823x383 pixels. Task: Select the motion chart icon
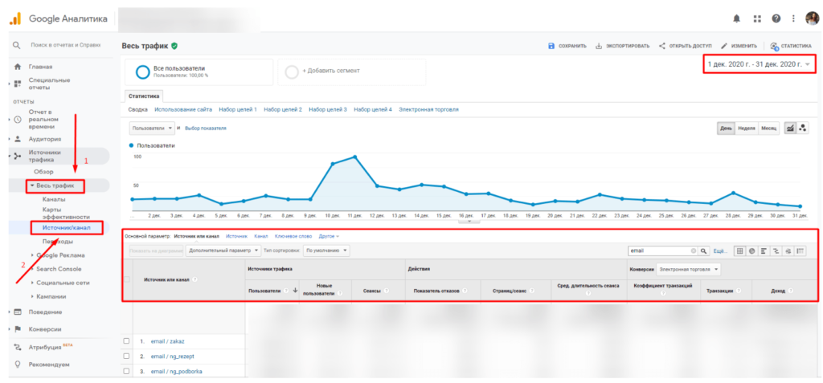pos(803,128)
